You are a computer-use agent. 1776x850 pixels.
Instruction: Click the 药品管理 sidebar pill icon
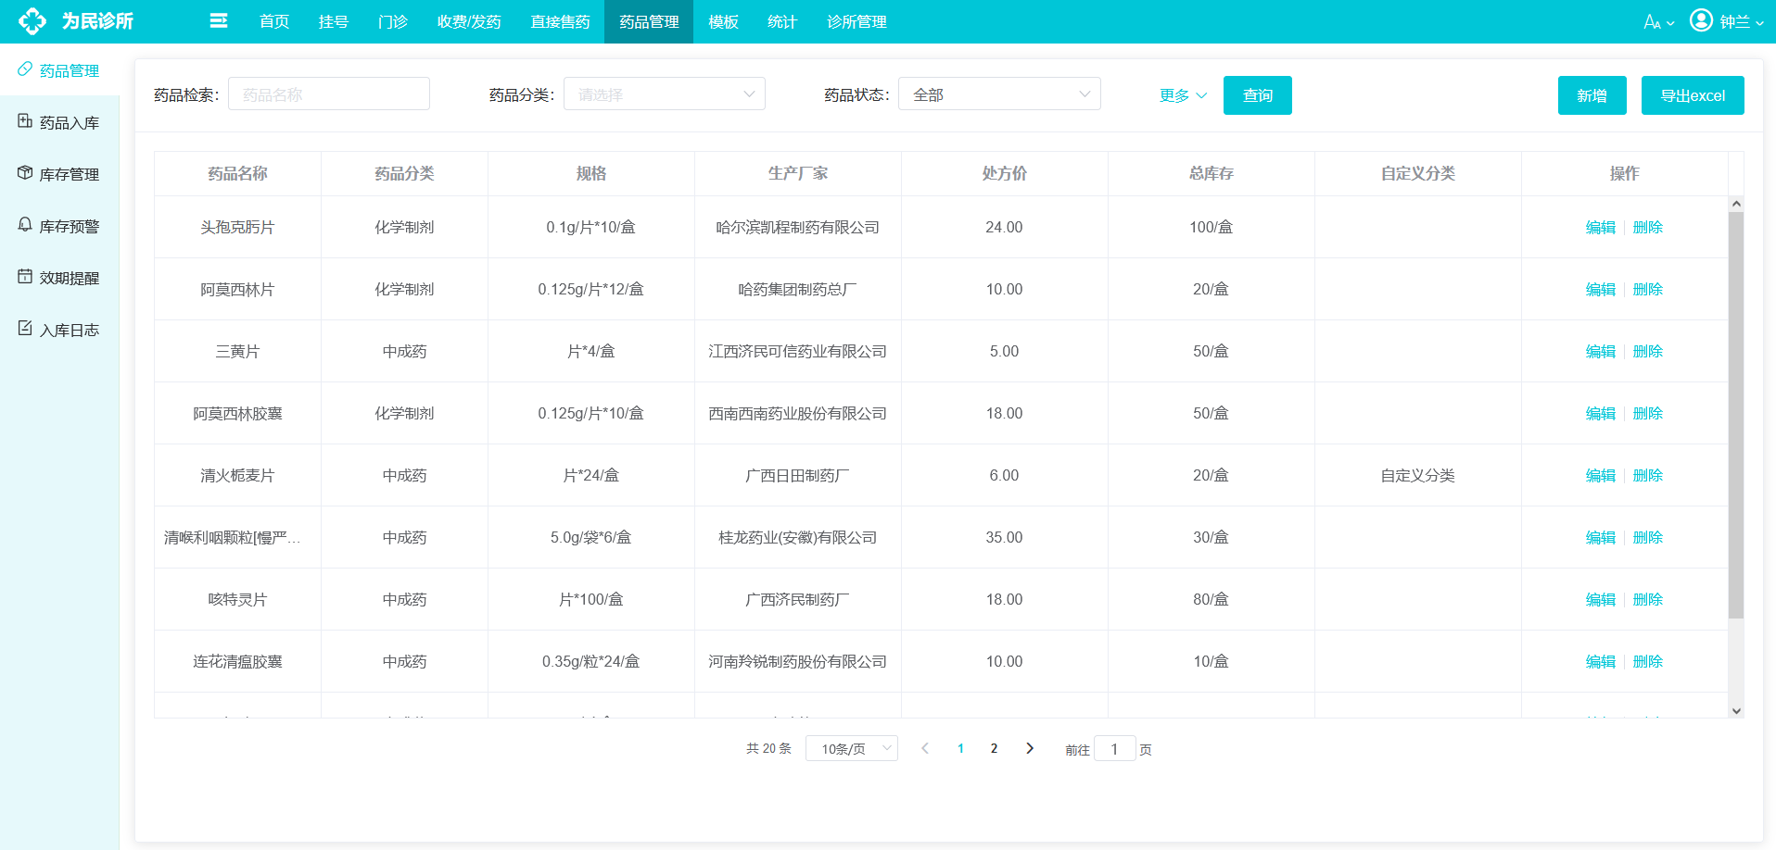pos(25,69)
